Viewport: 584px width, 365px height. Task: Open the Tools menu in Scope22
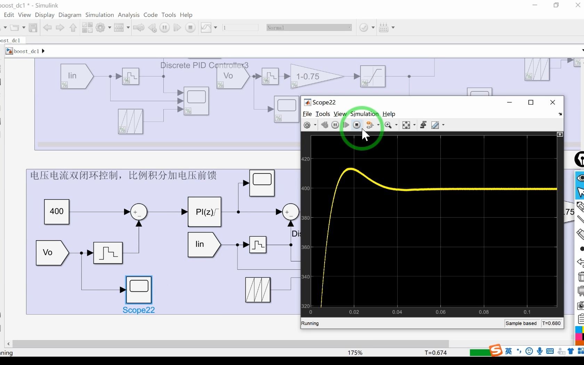pos(323,114)
